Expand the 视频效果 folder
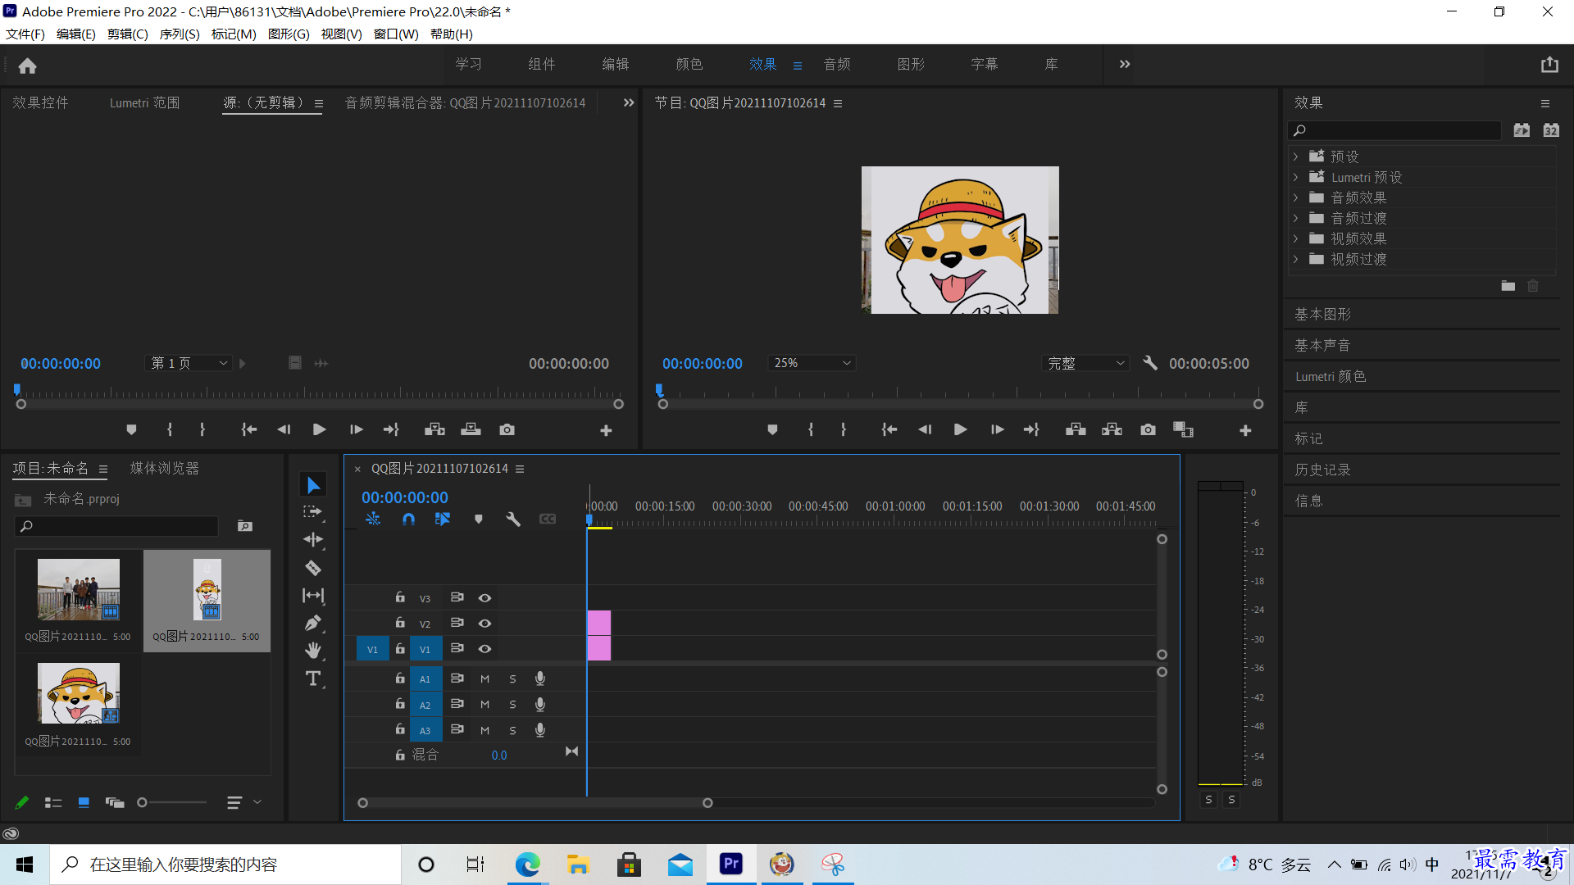This screenshot has width=1574, height=885. click(x=1295, y=238)
